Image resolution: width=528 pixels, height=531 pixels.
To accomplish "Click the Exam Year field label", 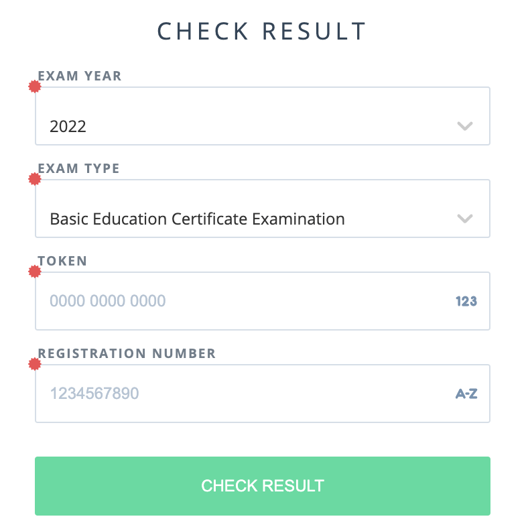I will point(80,76).
